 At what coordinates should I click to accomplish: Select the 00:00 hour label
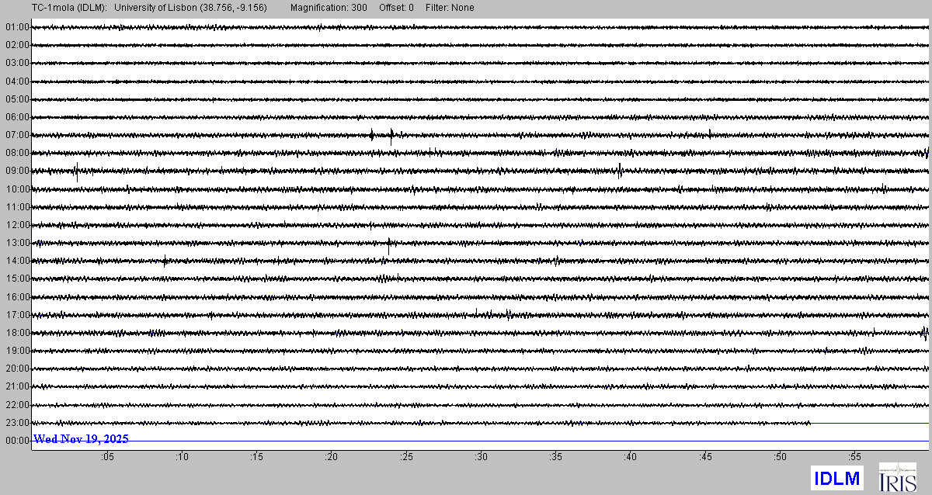point(16,441)
